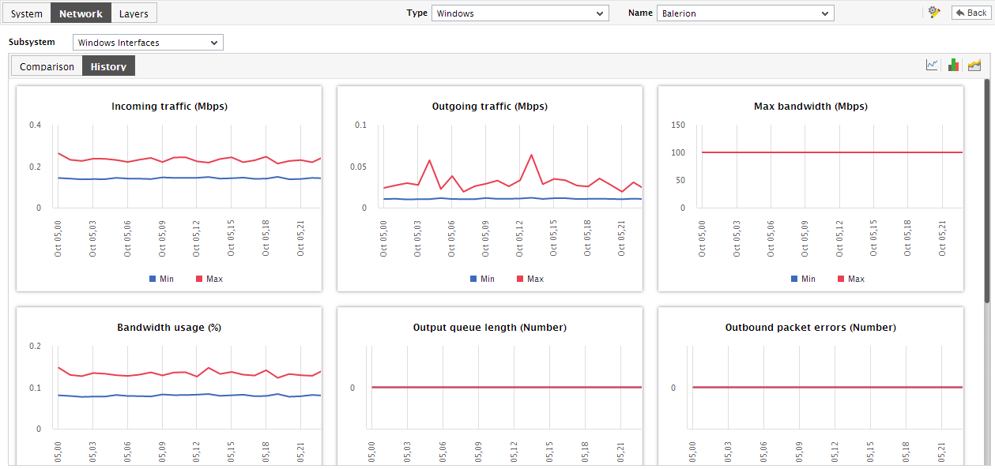Open the Layers tab

pos(134,13)
